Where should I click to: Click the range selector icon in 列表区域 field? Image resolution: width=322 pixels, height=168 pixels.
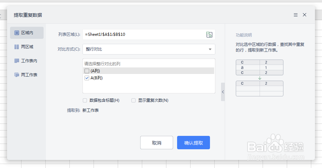[209, 34]
